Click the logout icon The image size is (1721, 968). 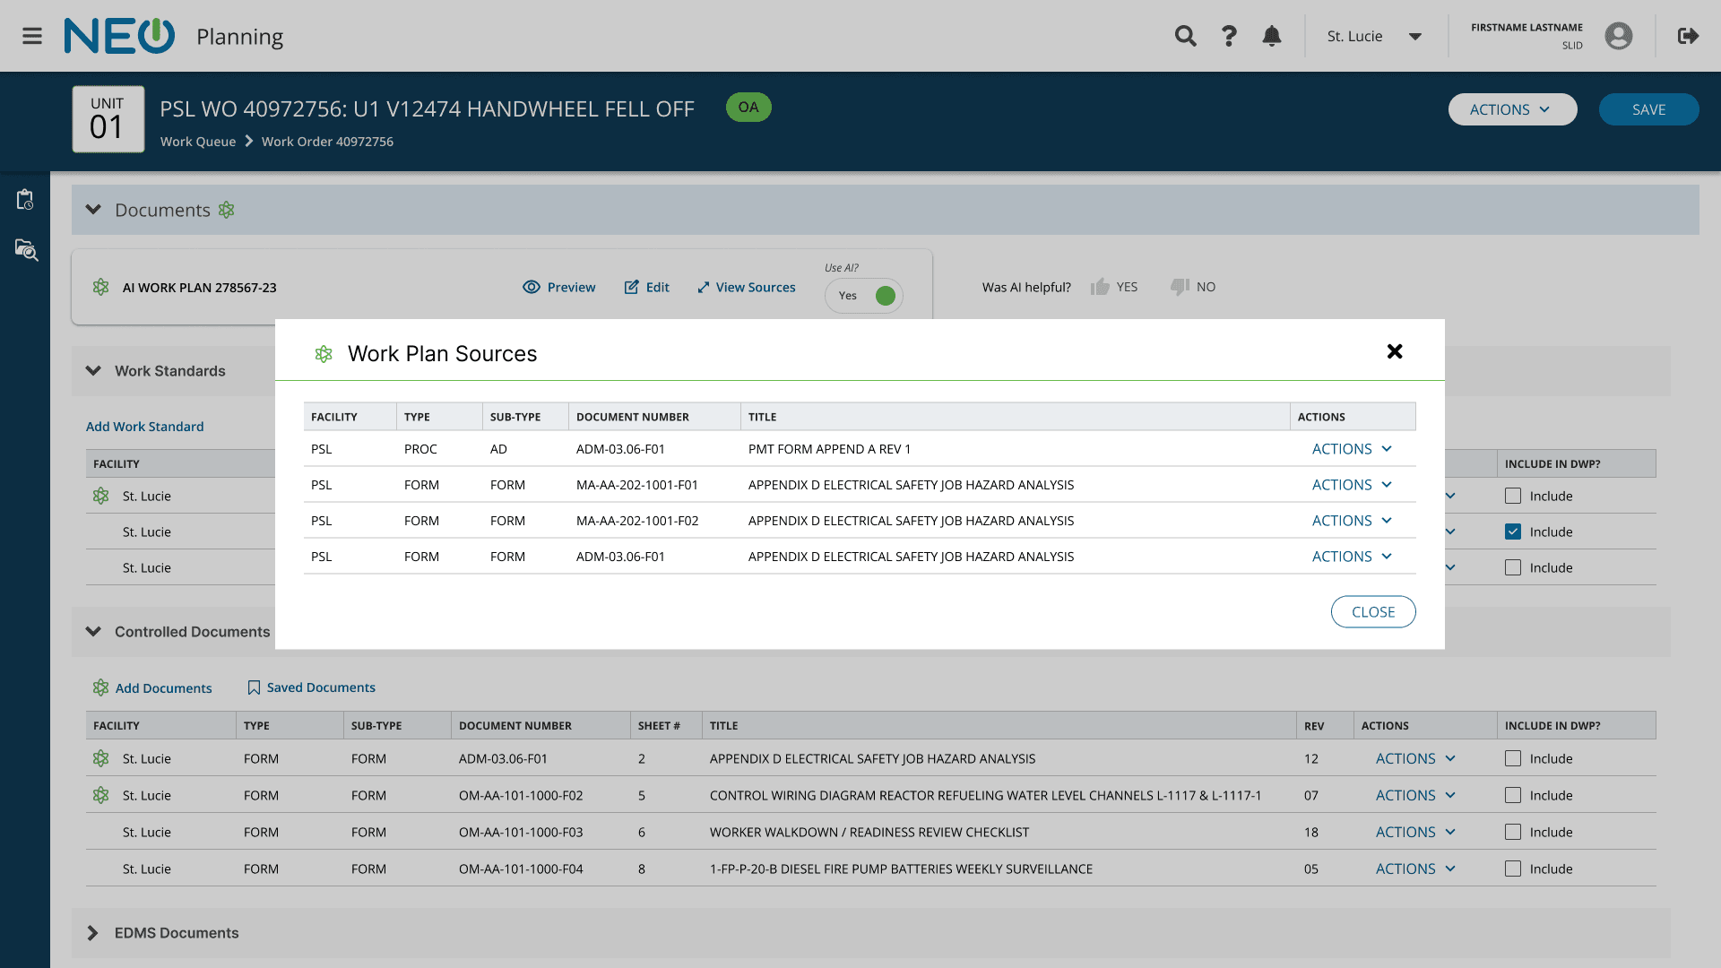click(x=1688, y=36)
